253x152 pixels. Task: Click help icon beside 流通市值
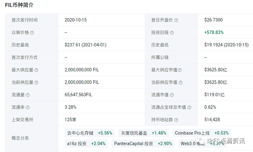point(172,95)
